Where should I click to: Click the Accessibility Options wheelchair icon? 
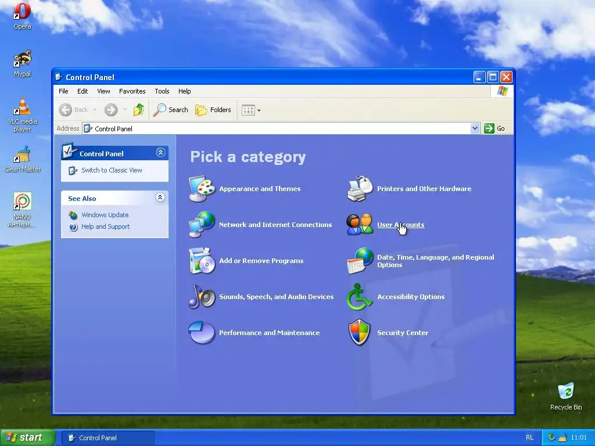(359, 297)
